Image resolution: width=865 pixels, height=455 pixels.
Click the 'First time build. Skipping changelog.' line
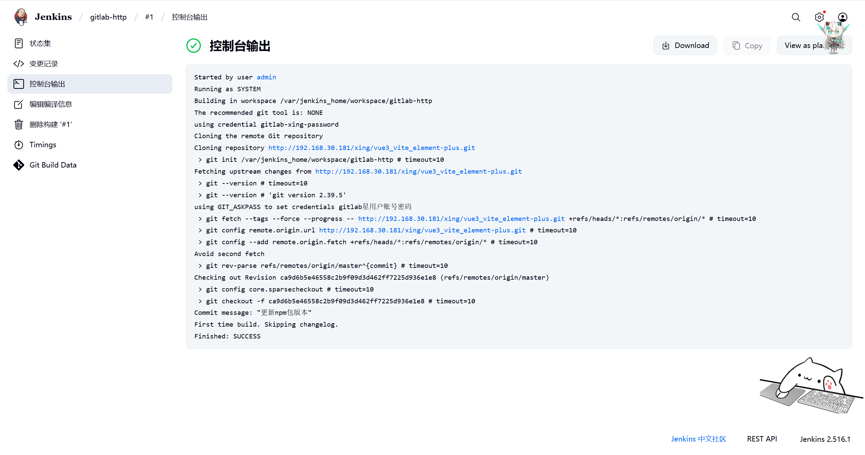tap(266, 324)
